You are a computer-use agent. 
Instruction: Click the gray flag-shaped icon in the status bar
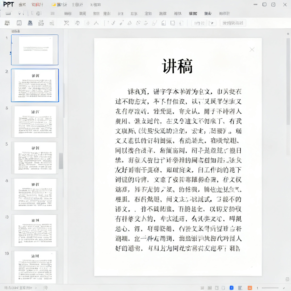(240, 288)
